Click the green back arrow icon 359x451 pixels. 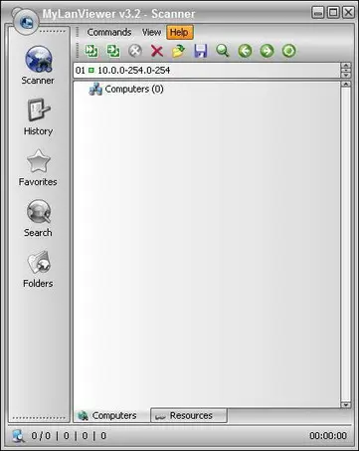(x=245, y=51)
